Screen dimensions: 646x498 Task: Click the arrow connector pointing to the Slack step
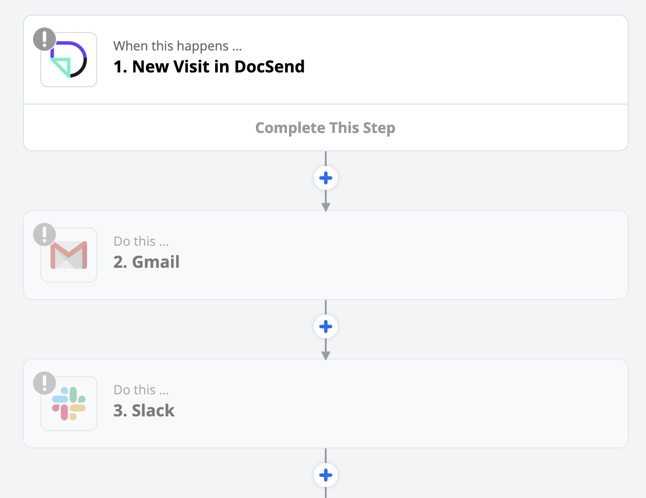click(326, 355)
